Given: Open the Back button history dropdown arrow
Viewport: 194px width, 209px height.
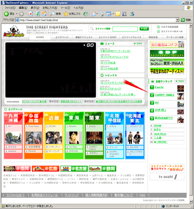Looking at the screenshot, I should point(17,14).
